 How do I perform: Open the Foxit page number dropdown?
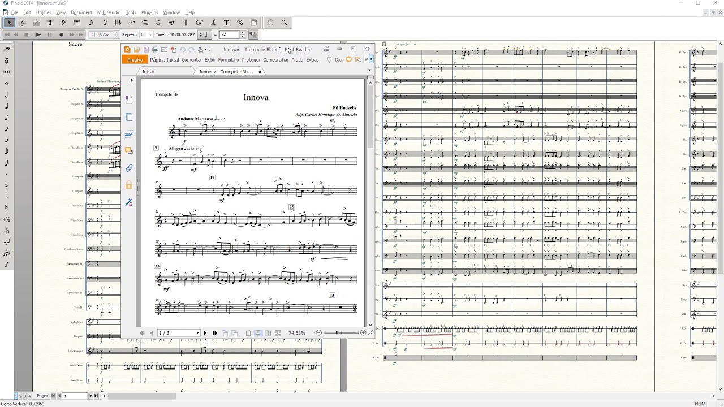[x=197, y=333]
